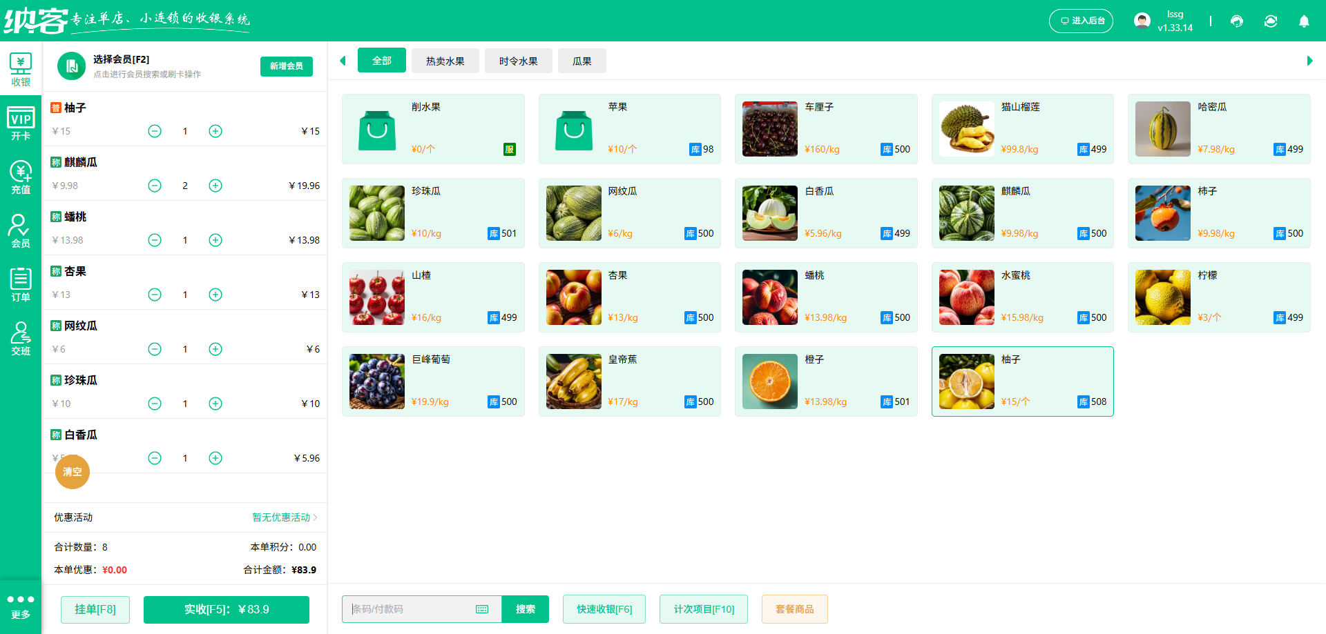Open the 交班 shift handover icon

point(21,339)
